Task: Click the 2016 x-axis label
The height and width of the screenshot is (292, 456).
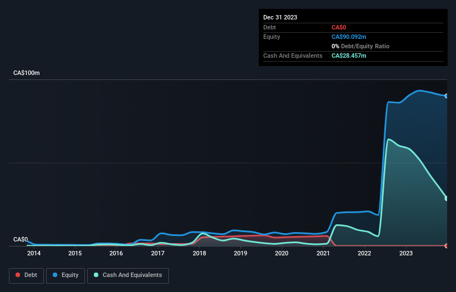Action: [116, 253]
